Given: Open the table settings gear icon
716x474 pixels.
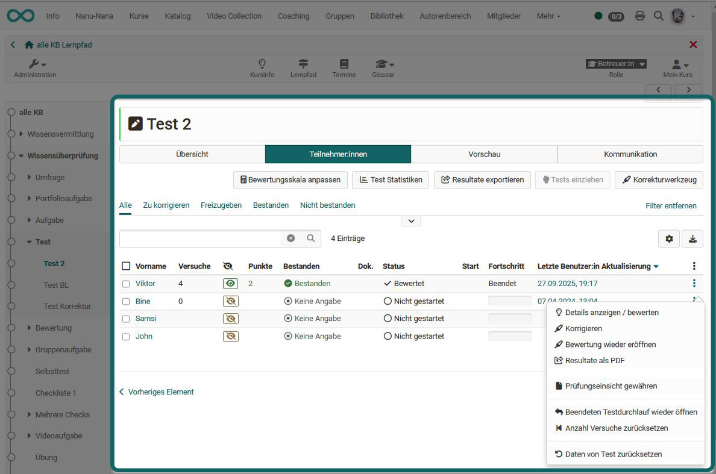Looking at the screenshot, I should click(668, 239).
